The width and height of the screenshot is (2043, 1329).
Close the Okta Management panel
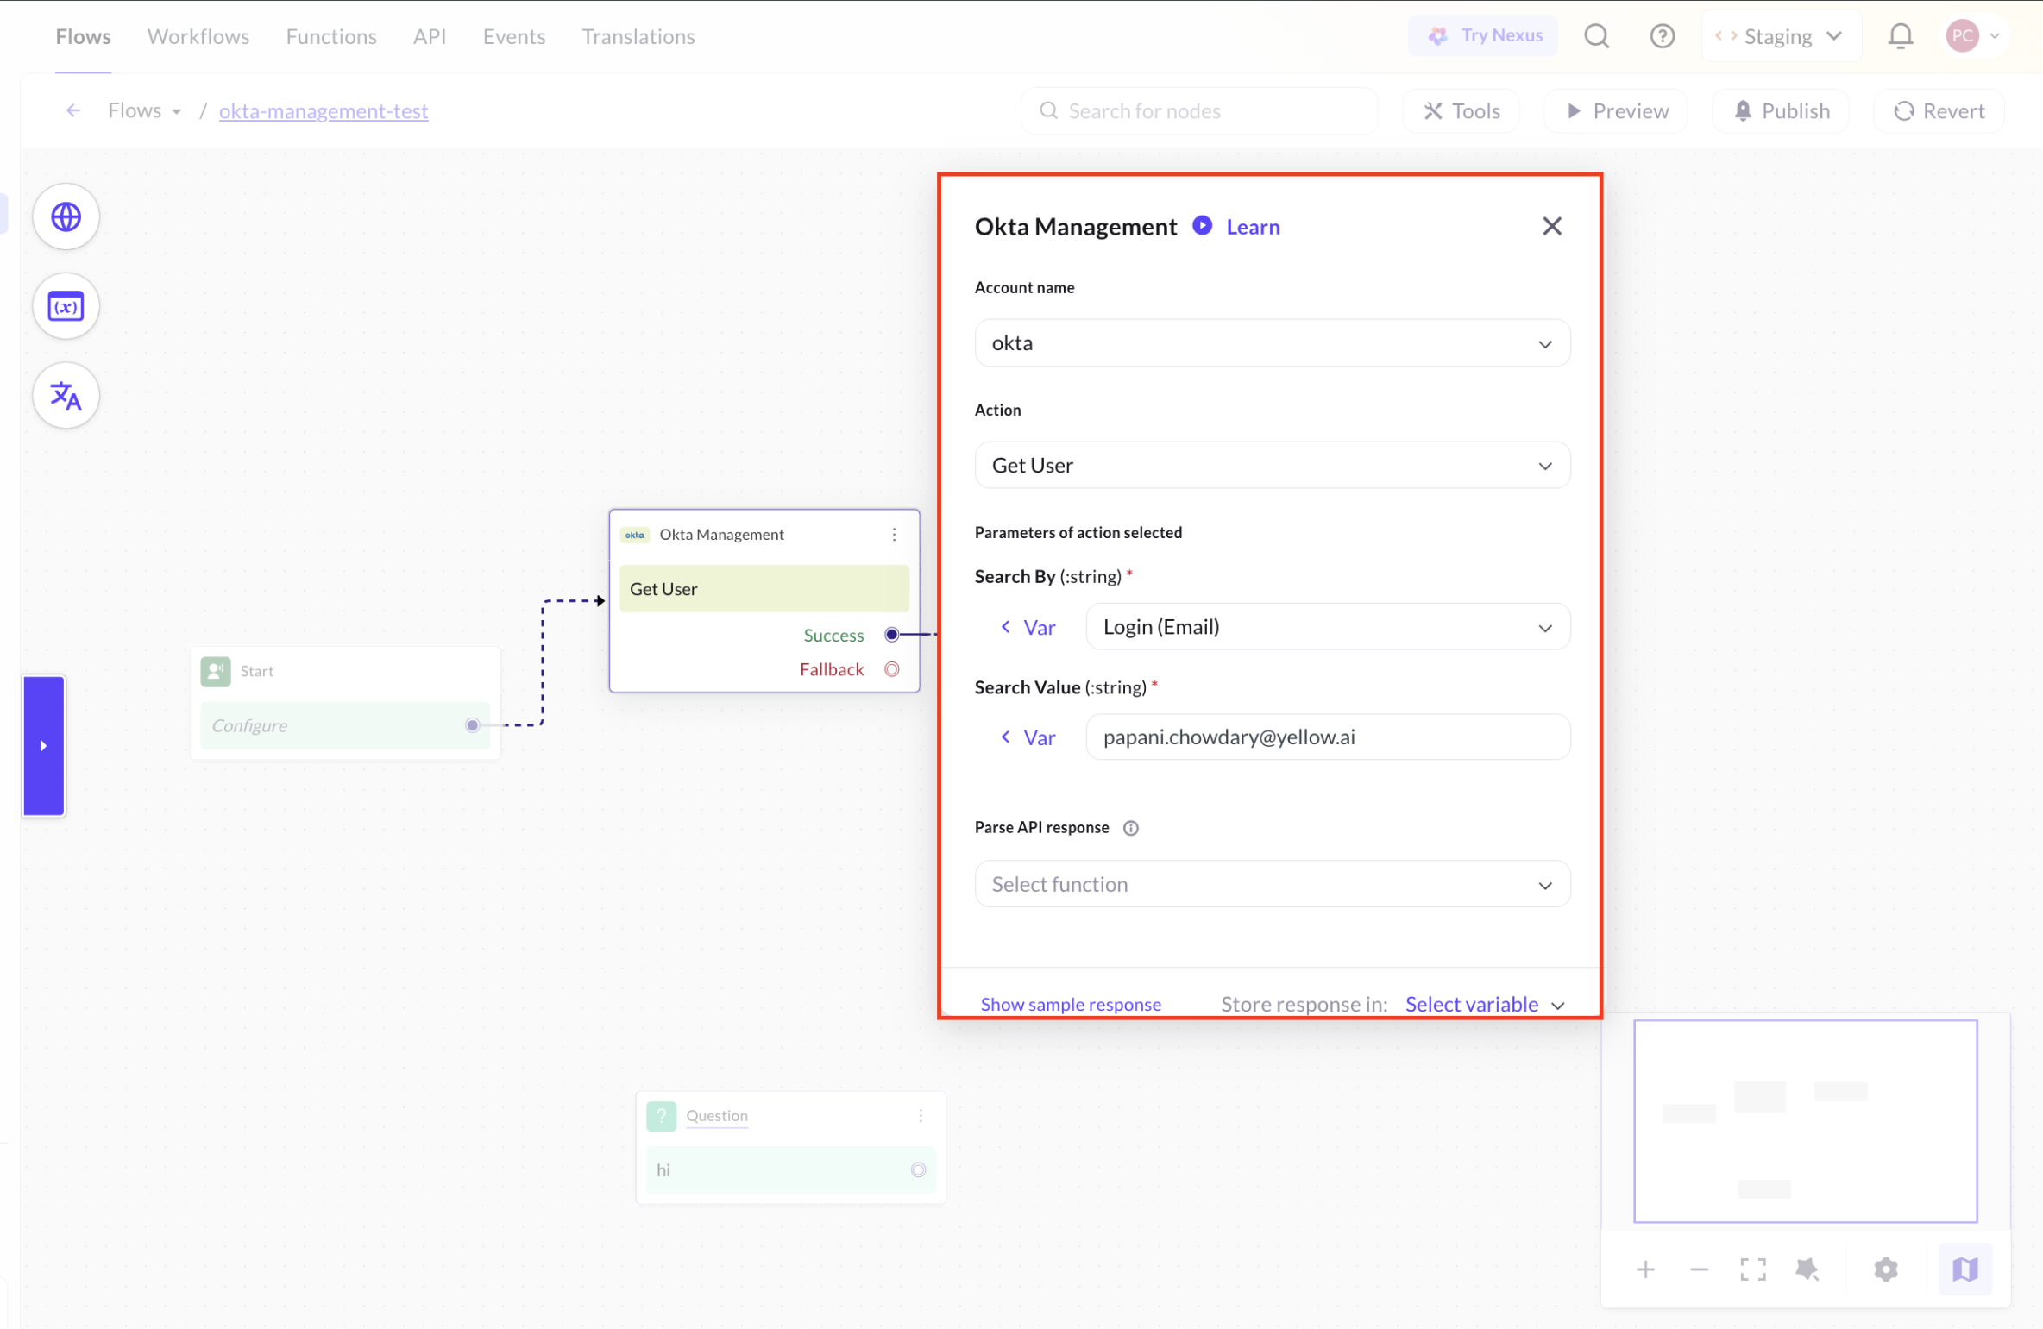tap(1551, 226)
